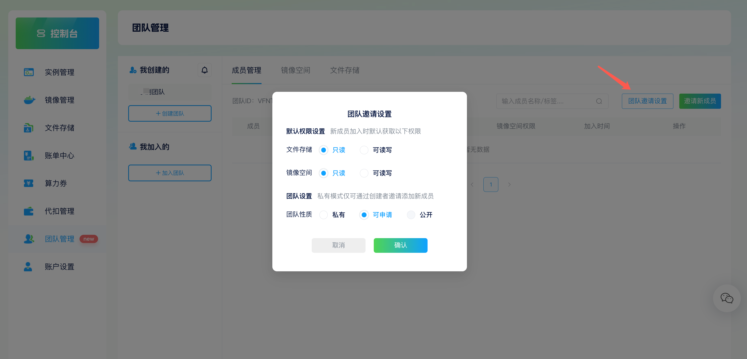Select 可读写 permission for 镜像空间
The width and height of the screenshot is (747, 359).
[364, 173]
